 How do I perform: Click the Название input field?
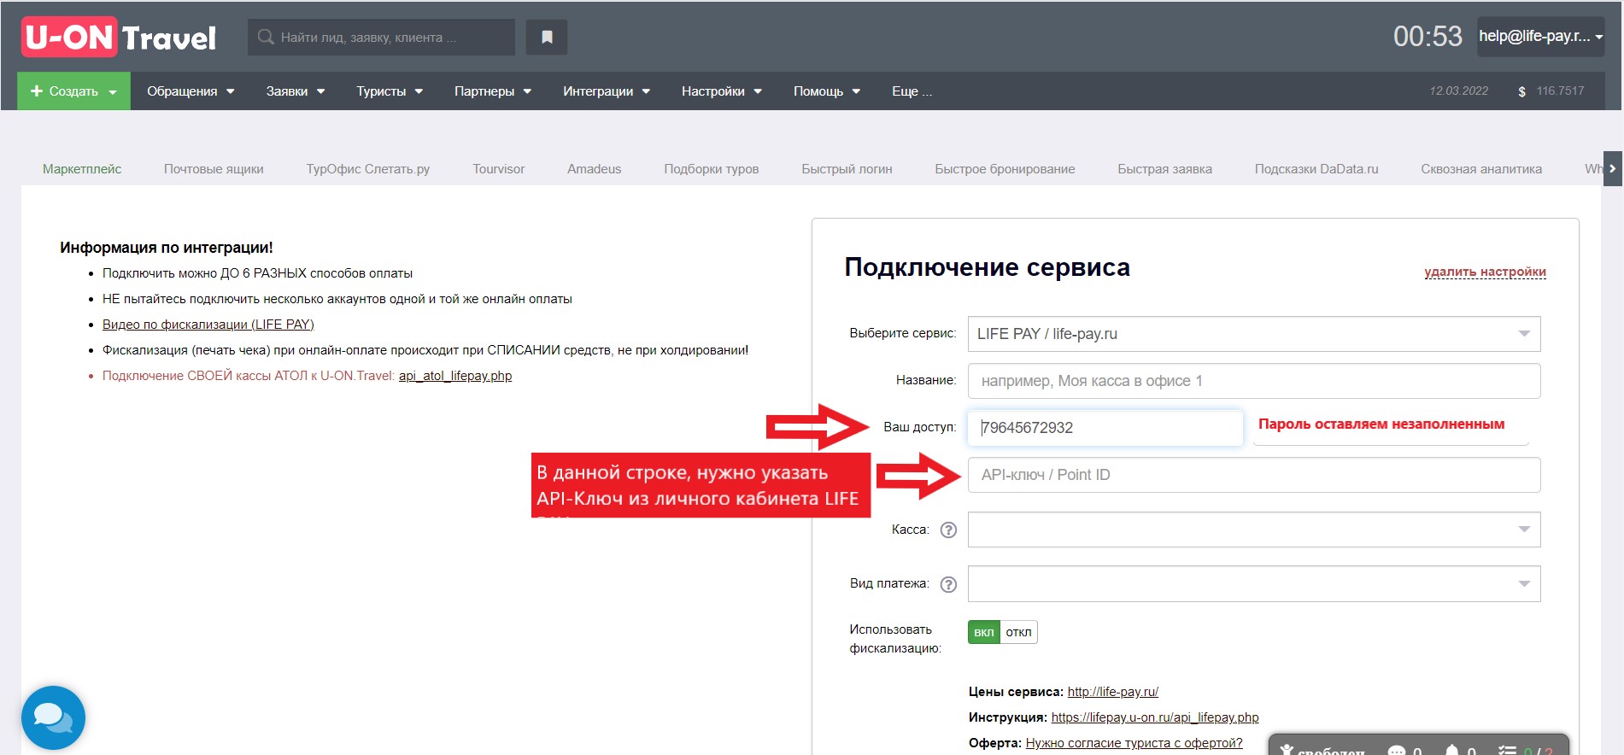(1253, 381)
